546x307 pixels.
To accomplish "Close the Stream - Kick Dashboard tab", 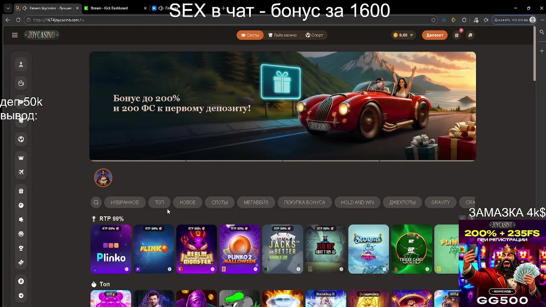I will [145, 8].
